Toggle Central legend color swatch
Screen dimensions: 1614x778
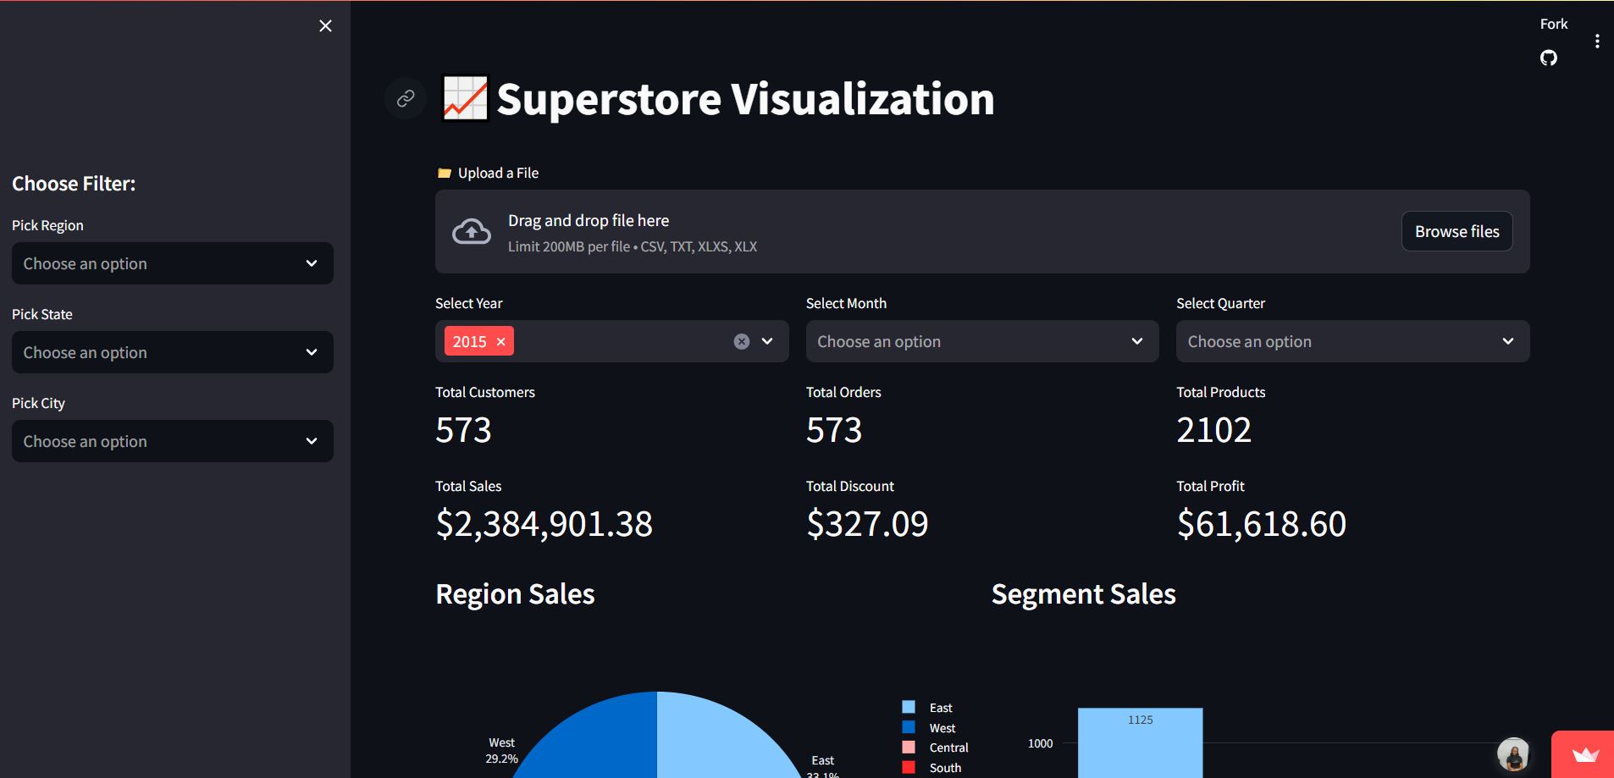pos(909,747)
